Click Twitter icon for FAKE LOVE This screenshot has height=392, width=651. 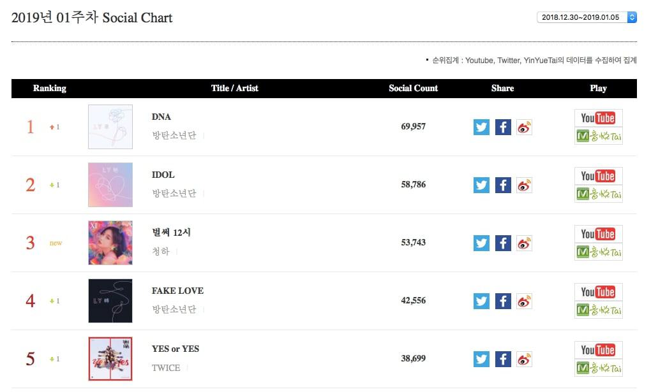pos(481,301)
